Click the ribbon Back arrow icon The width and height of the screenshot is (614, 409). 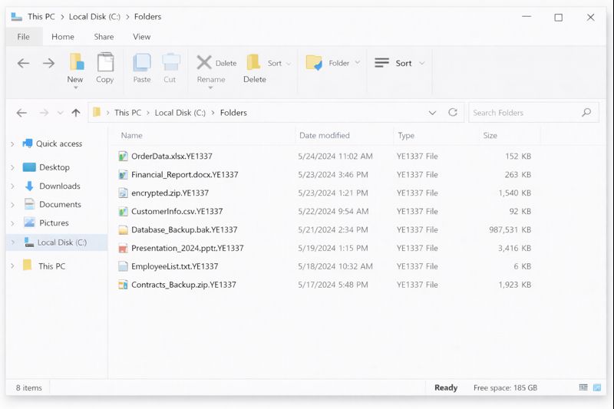pyautogui.click(x=24, y=63)
